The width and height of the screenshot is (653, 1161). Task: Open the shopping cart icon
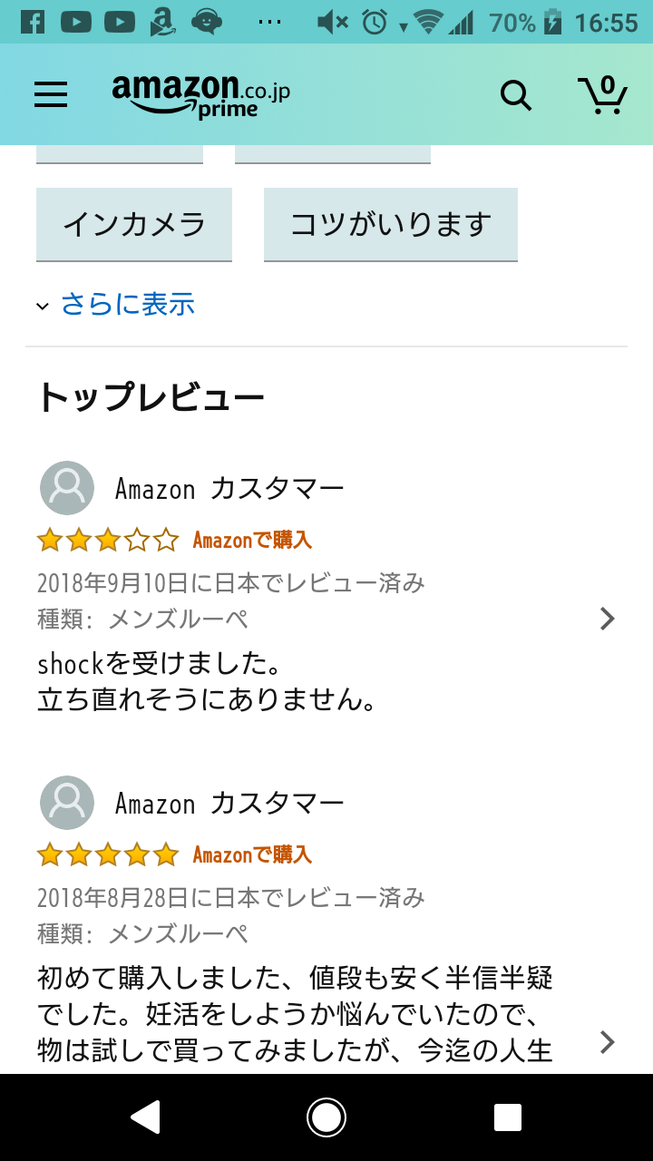602,93
